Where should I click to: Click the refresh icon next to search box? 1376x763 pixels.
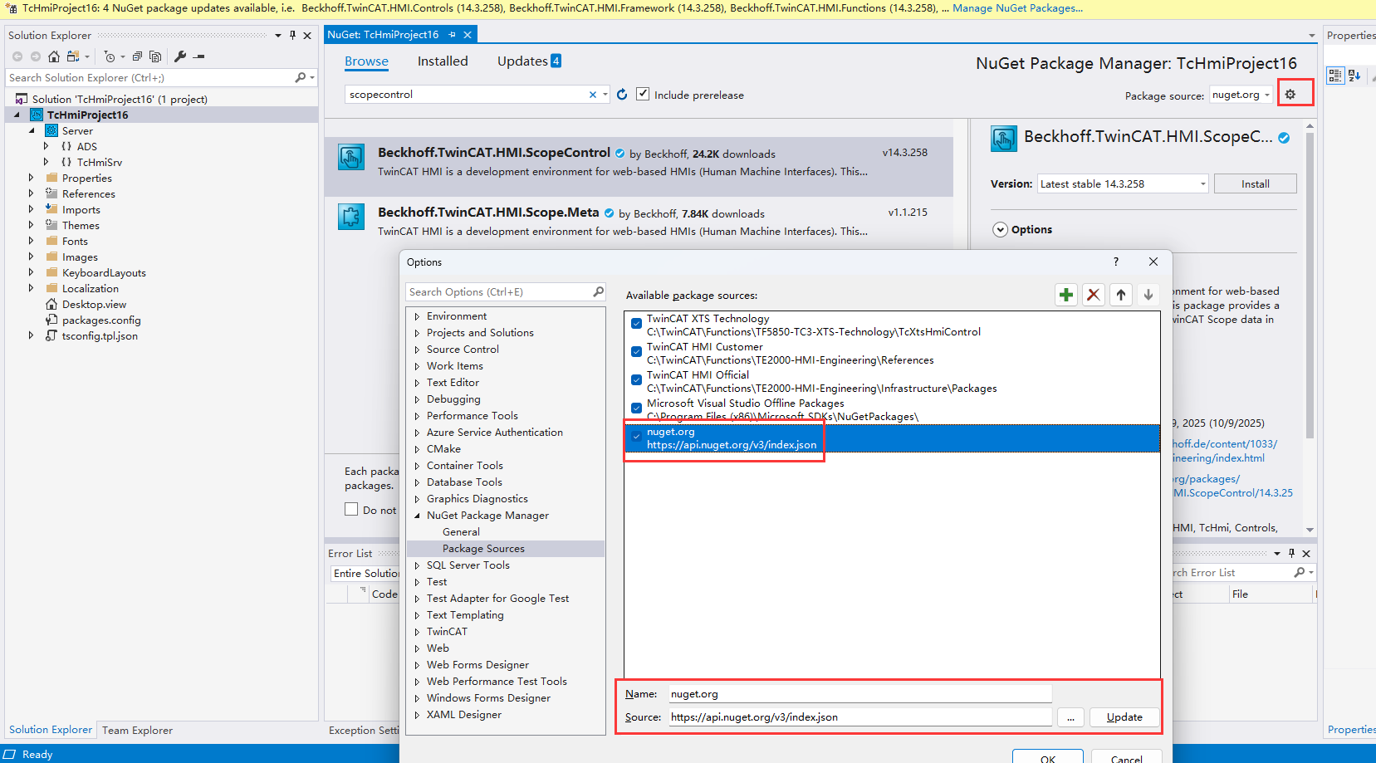622,95
